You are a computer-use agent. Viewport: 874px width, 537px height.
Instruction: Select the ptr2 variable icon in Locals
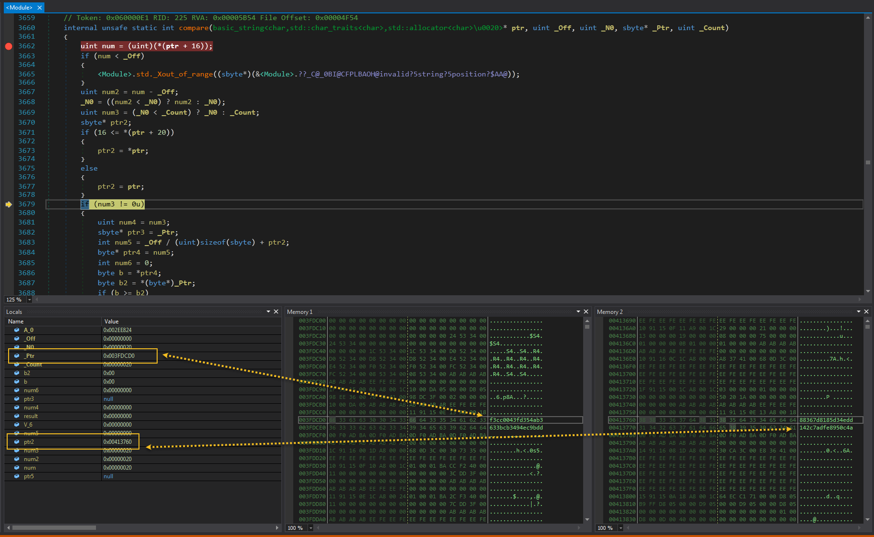click(x=17, y=442)
